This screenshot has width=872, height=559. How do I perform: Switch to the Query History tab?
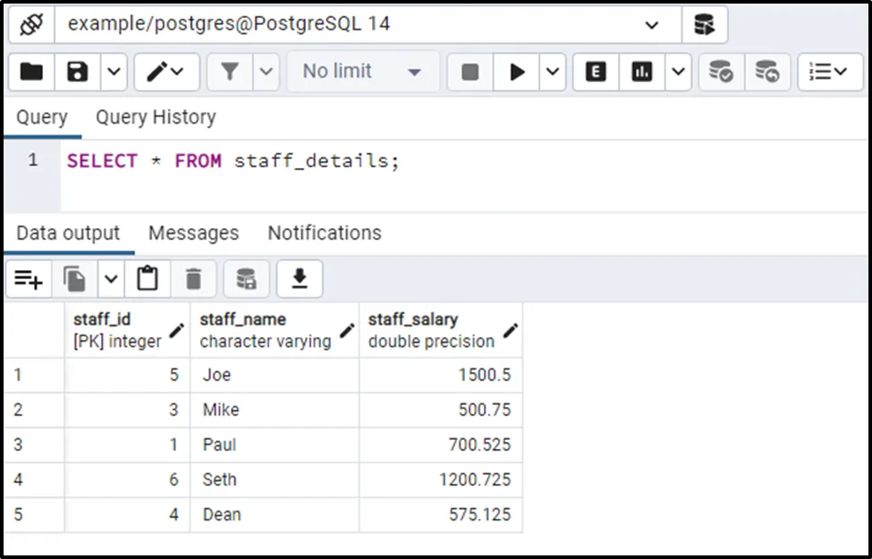[156, 117]
